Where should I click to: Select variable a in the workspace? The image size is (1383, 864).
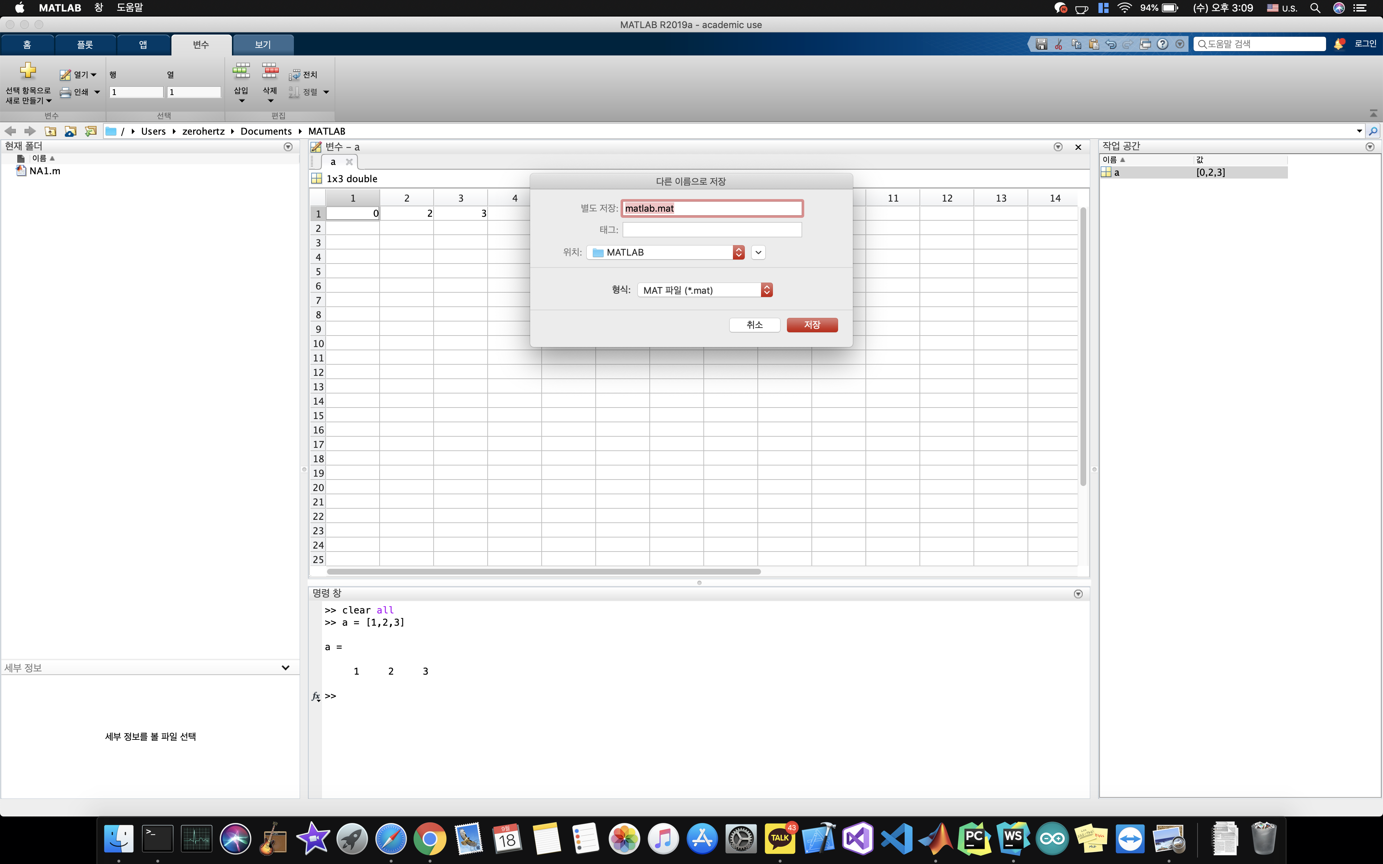coord(1194,172)
